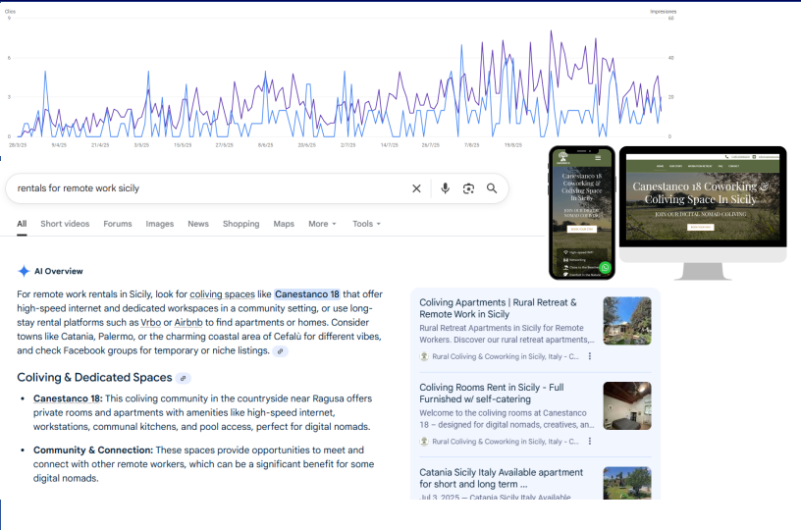Open source link chip after 'niche listings'
The height and width of the screenshot is (530, 801).
280,351
